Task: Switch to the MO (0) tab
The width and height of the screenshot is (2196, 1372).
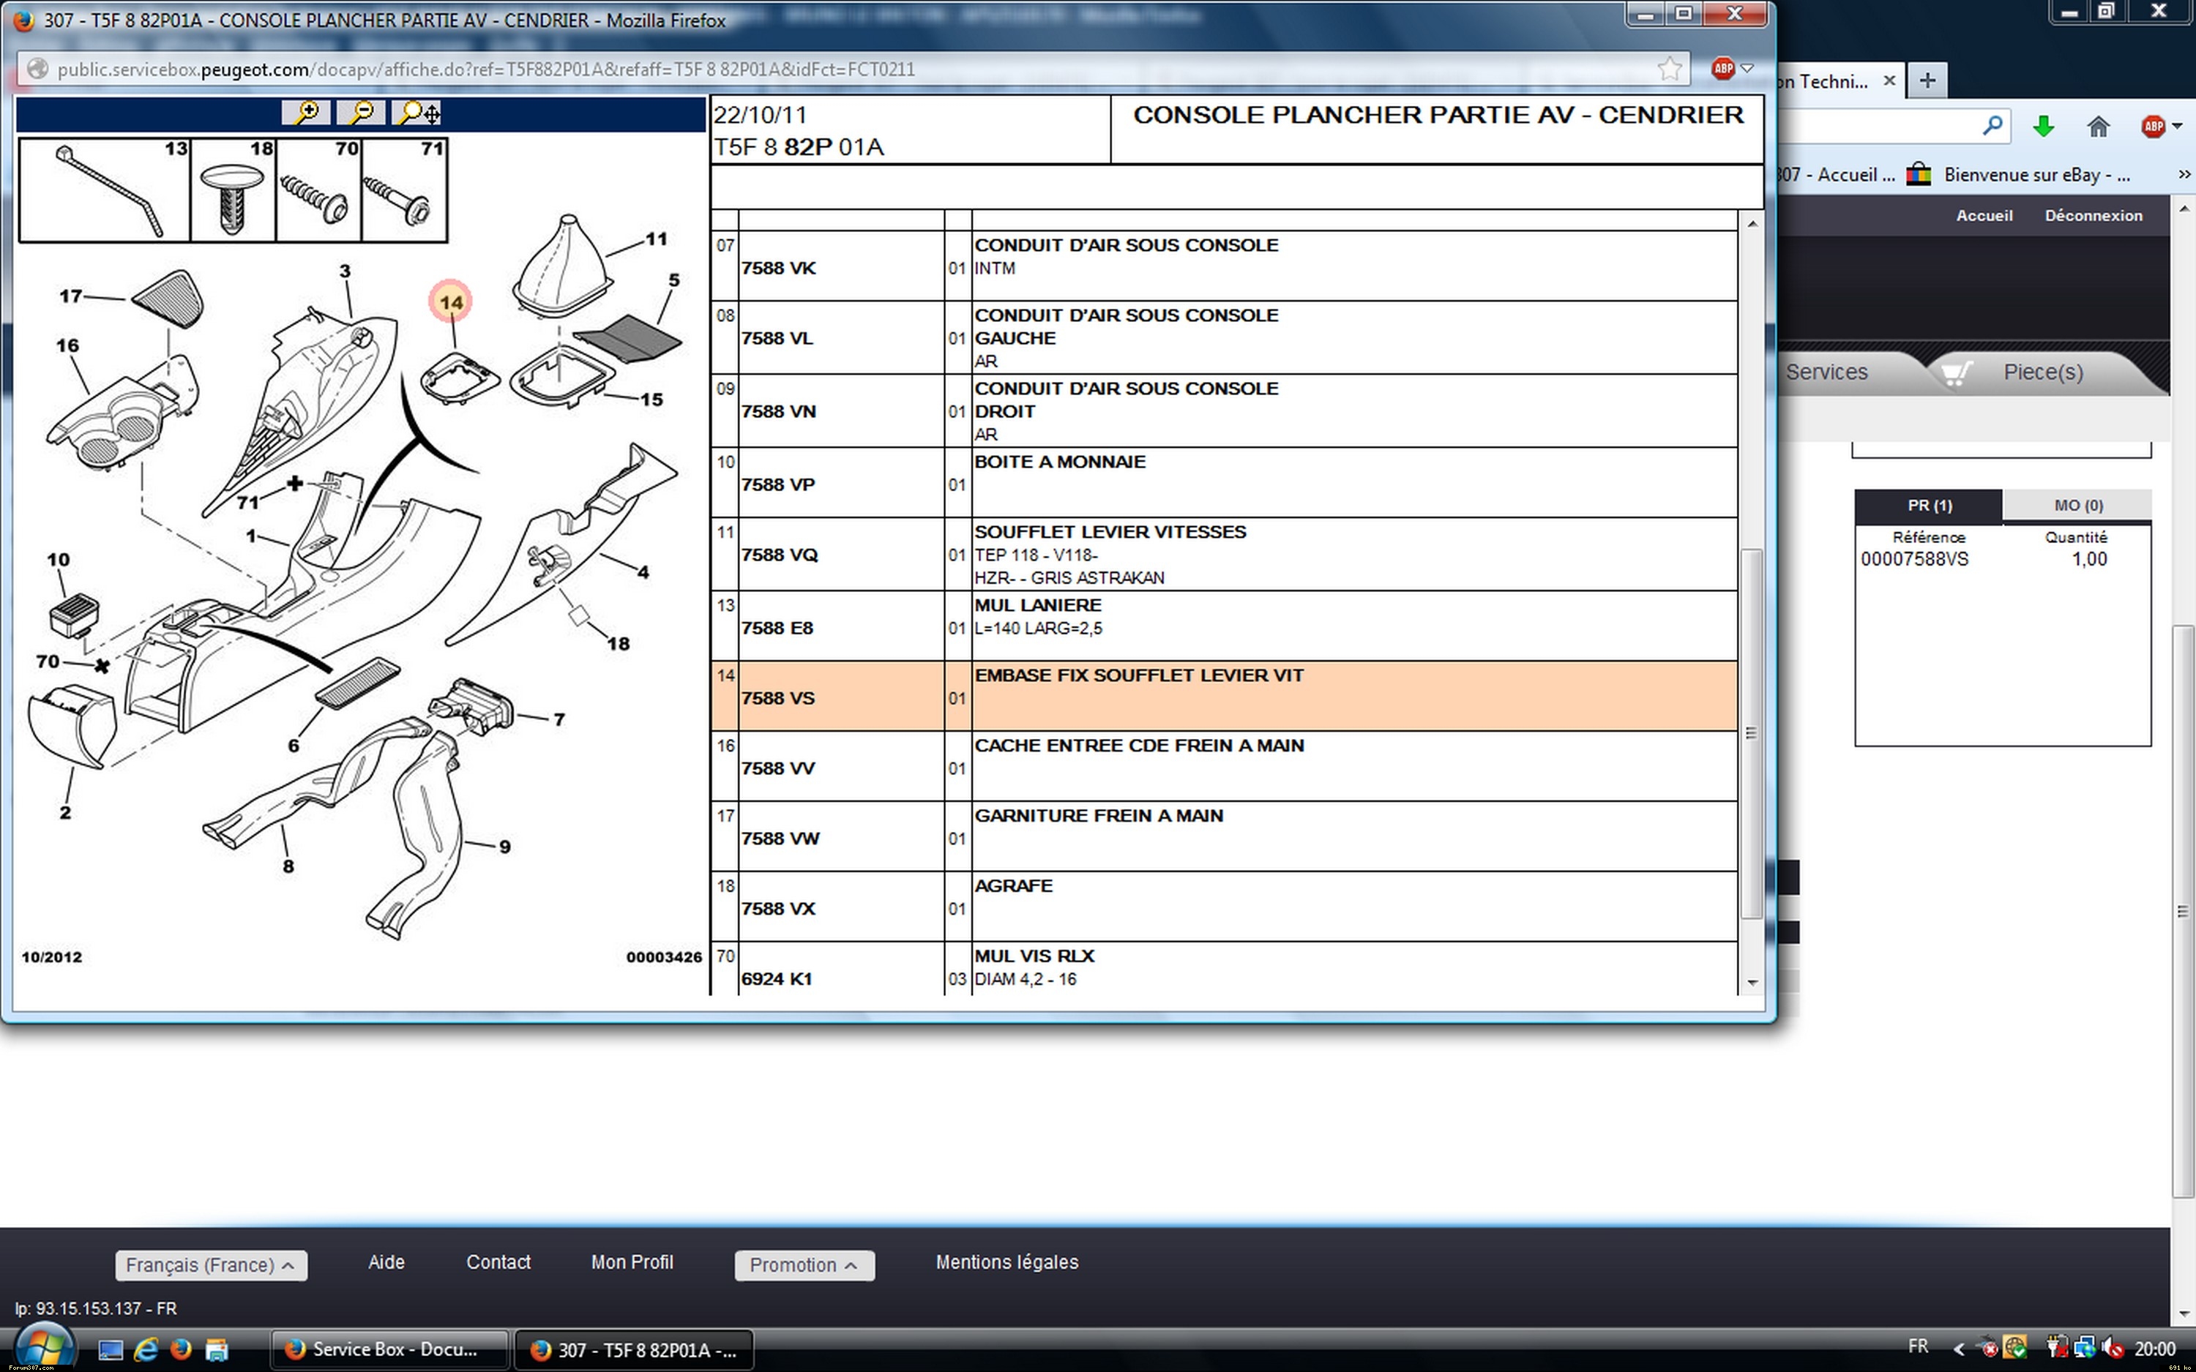Action: (2077, 506)
